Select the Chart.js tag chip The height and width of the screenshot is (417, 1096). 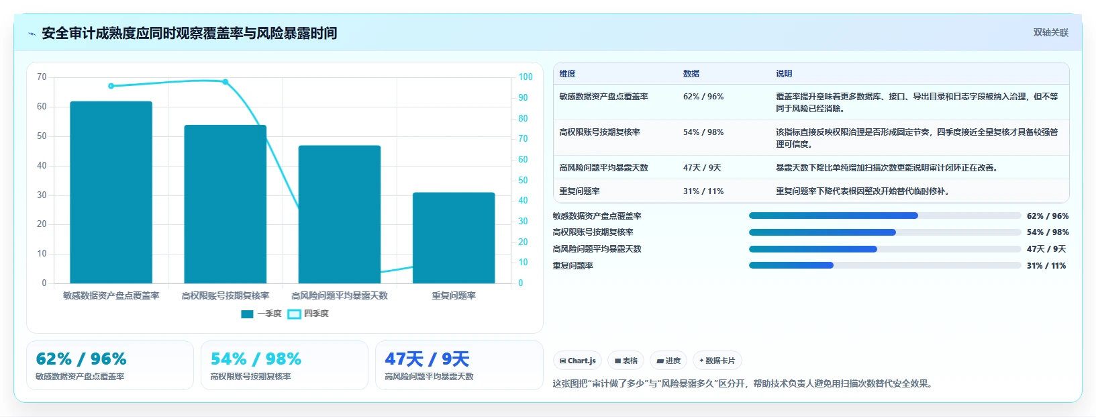click(x=577, y=361)
